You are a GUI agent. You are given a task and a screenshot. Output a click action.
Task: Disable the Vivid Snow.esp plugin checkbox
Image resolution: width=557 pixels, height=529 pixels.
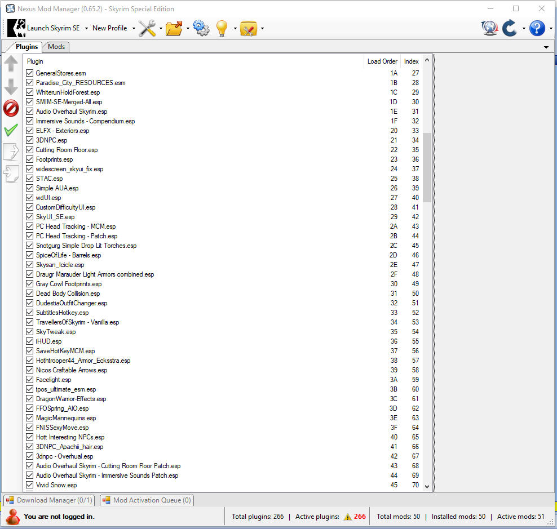[30, 485]
